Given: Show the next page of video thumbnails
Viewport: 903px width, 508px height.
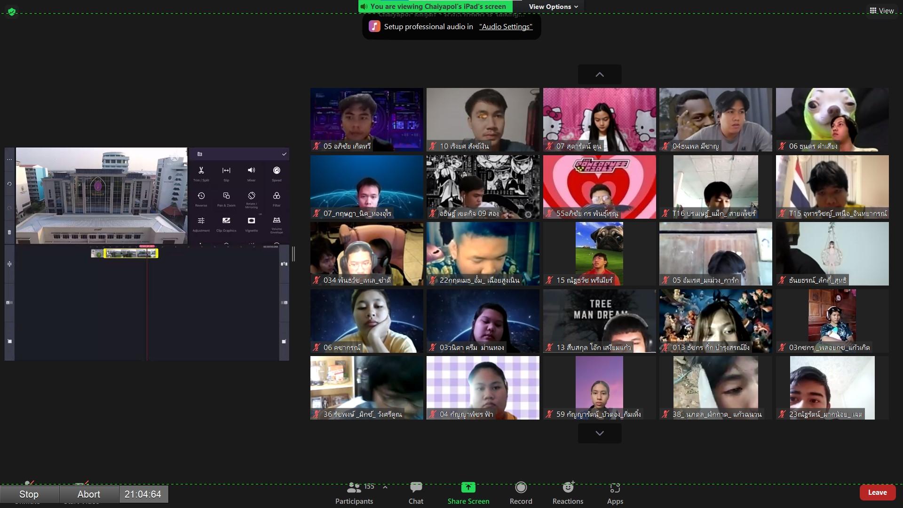Looking at the screenshot, I should tap(600, 433).
